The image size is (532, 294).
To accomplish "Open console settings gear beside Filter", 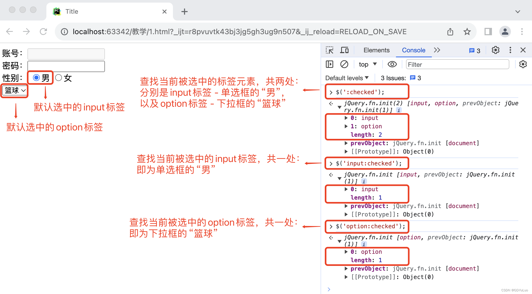I will [x=523, y=64].
